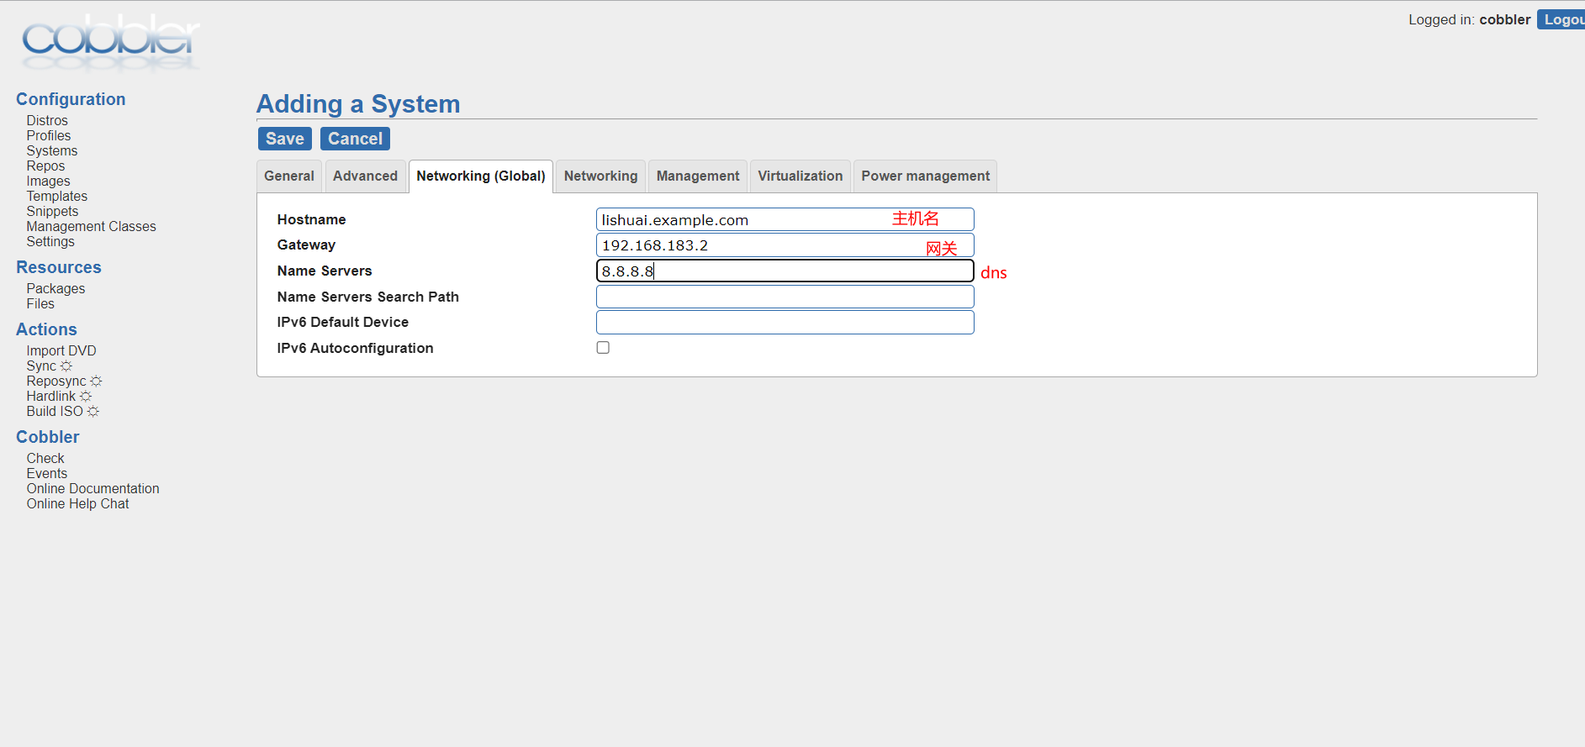Click the Cobbler section heading

pos(48,437)
